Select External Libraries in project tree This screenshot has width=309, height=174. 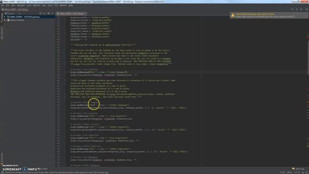pos(17,20)
